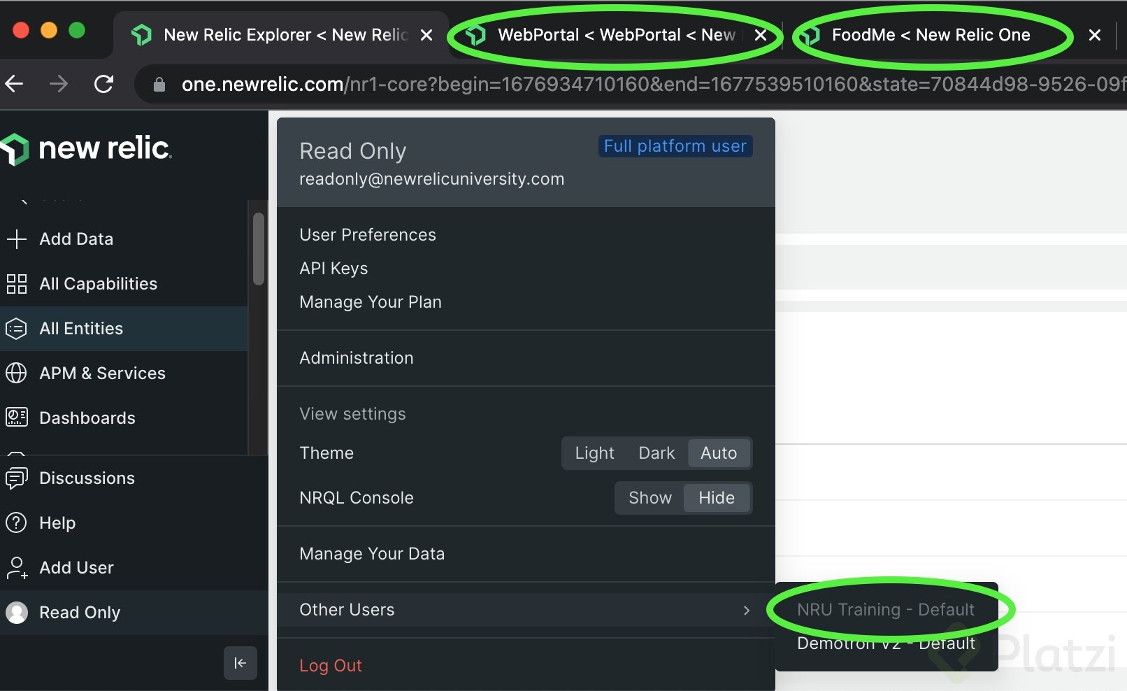Reload the page with refresh icon
The height and width of the screenshot is (691, 1127).
pyautogui.click(x=104, y=85)
